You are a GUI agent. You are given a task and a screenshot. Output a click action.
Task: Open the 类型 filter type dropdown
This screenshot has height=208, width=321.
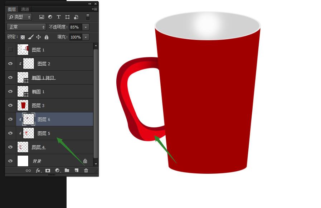[19, 17]
